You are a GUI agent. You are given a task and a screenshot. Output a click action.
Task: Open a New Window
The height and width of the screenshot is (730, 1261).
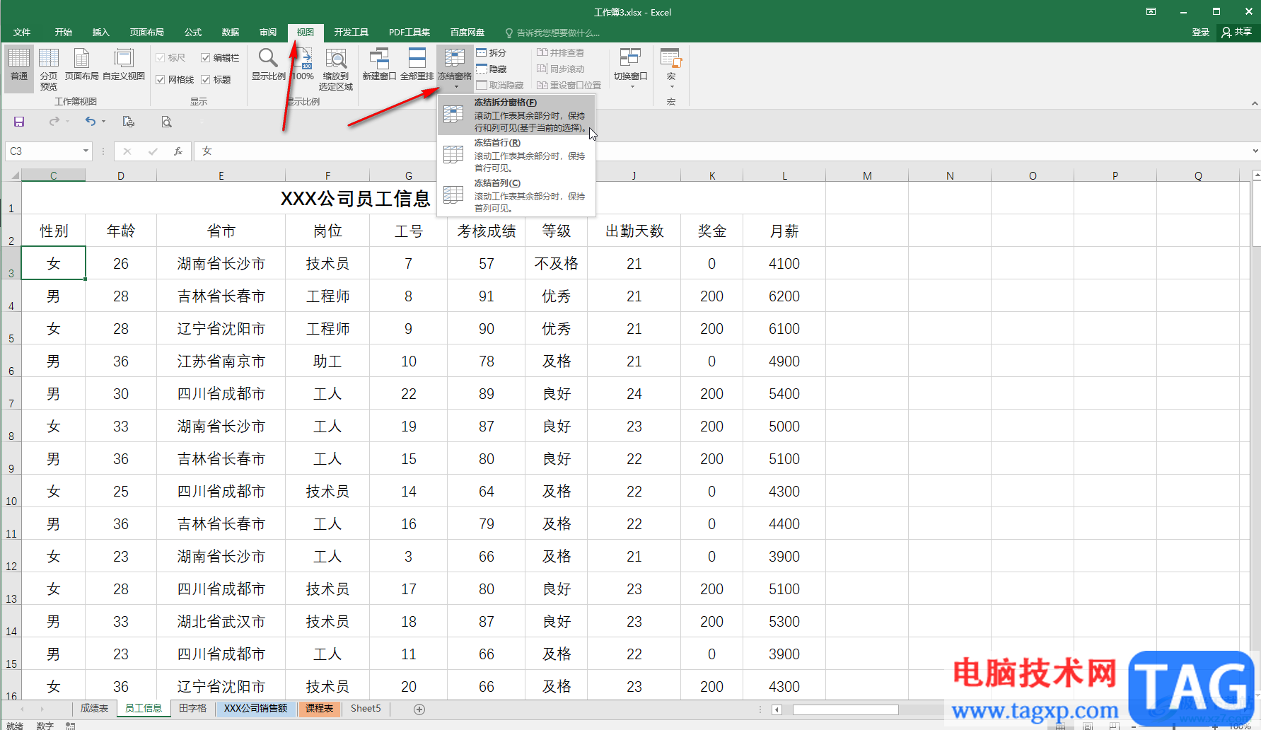click(x=379, y=66)
